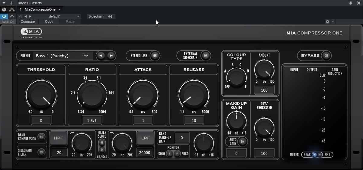Screen dimensions: 363x170
Task: Click the automation read curve icon
Action: coord(12,16)
